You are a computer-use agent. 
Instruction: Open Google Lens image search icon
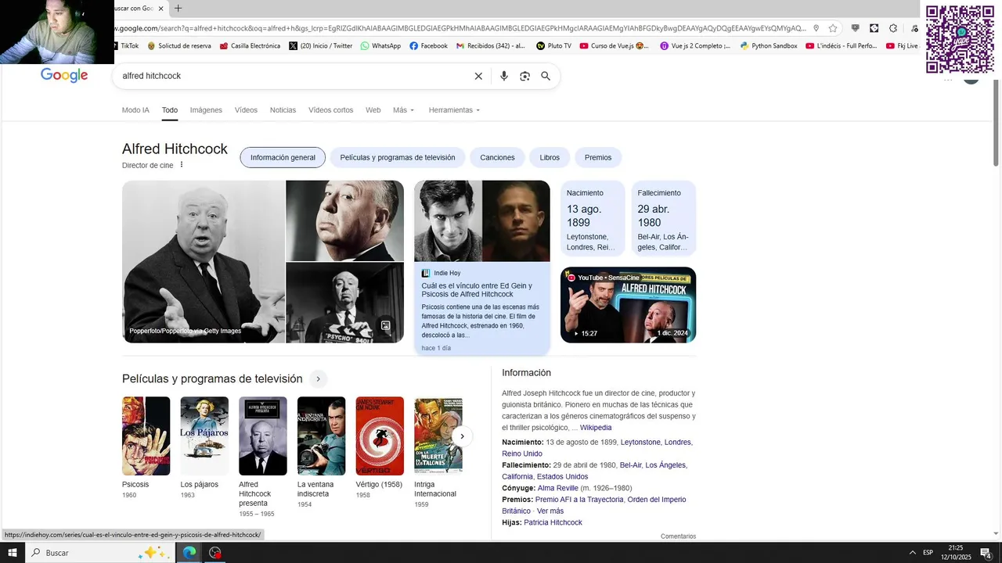pos(525,76)
